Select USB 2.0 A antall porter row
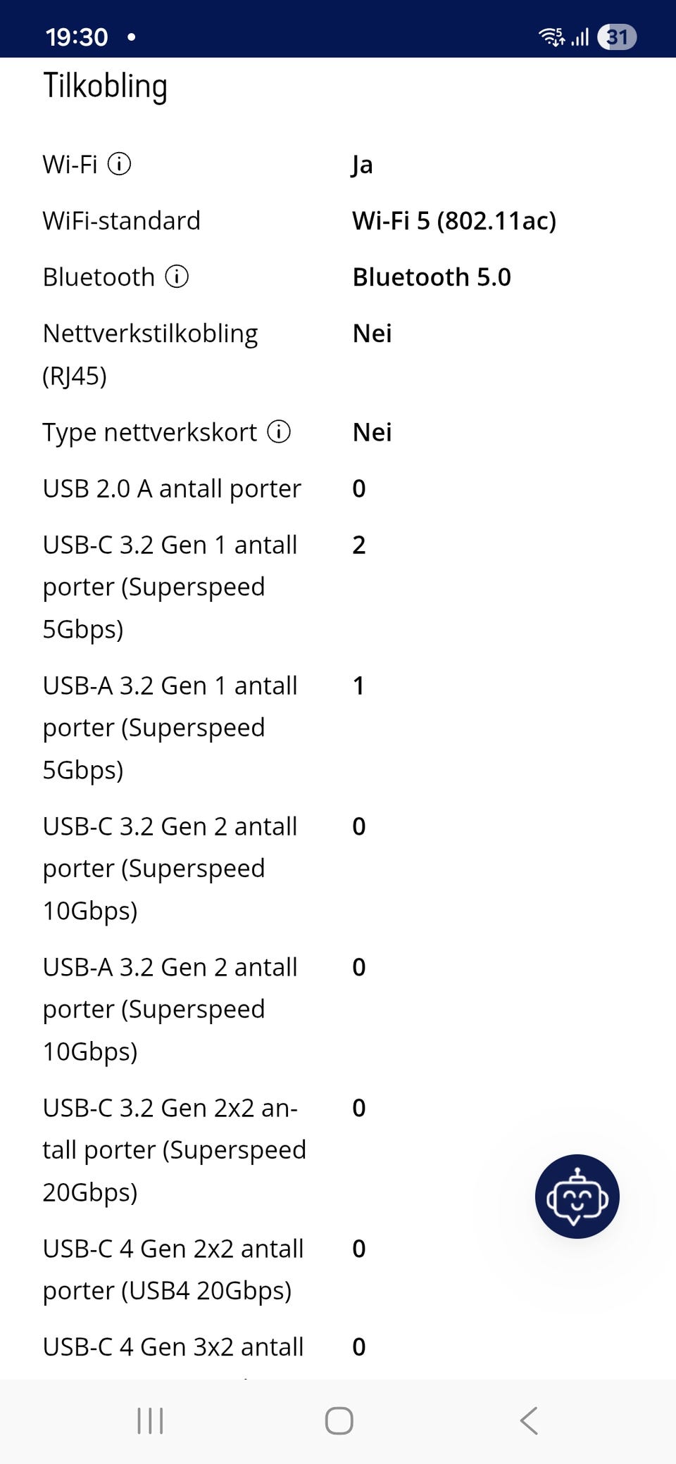 coord(338,488)
